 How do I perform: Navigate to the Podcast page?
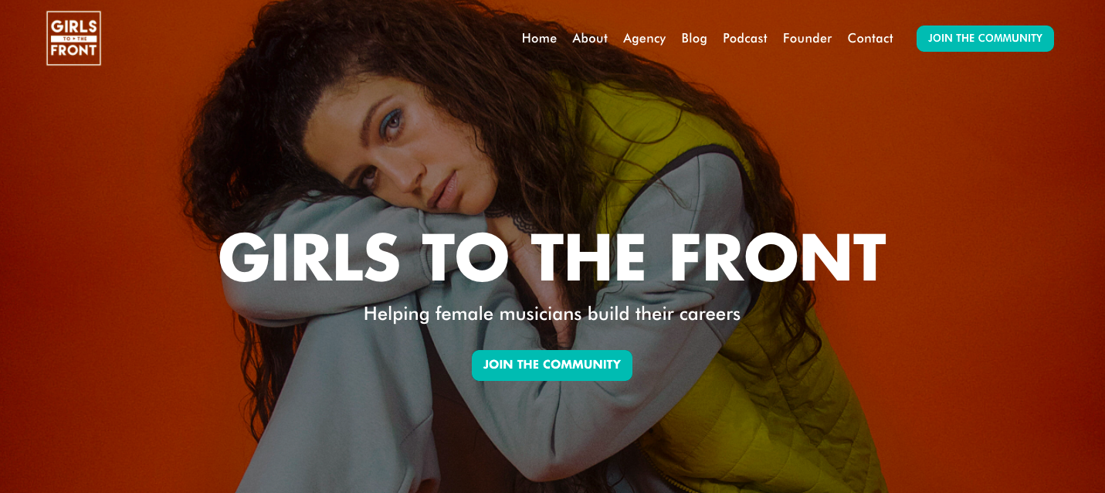(745, 39)
